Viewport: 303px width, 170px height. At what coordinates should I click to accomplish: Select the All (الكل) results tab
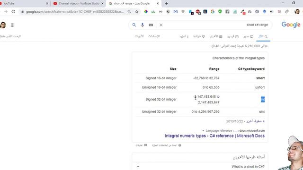(263, 36)
